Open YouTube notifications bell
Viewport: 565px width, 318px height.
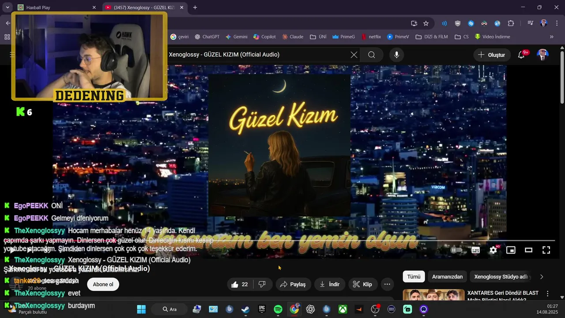[521, 55]
